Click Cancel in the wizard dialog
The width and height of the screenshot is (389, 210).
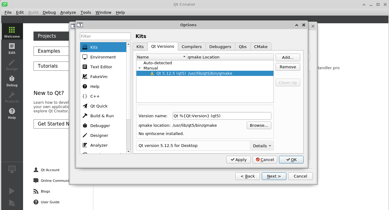pyautogui.click(x=301, y=176)
